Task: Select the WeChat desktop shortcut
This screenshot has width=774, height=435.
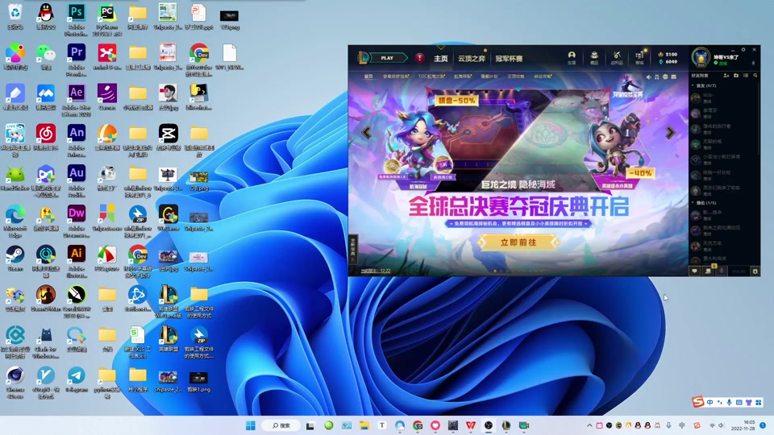Action: click(x=45, y=56)
